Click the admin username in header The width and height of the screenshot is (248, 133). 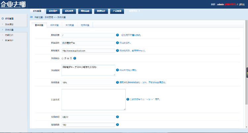220,4
